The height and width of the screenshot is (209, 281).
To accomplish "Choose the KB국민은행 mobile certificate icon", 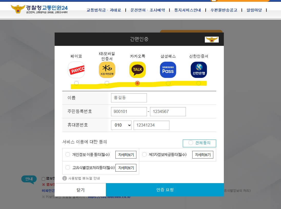I will [x=107, y=70].
